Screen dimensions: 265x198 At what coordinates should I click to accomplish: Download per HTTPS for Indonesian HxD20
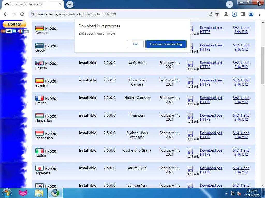211,135
